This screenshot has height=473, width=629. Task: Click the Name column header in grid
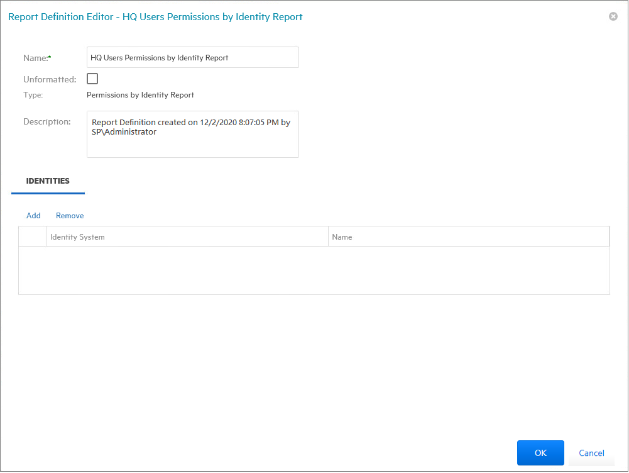[x=468, y=237]
